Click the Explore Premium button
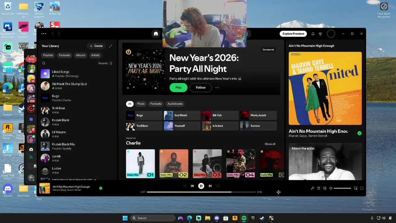 tap(293, 34)
